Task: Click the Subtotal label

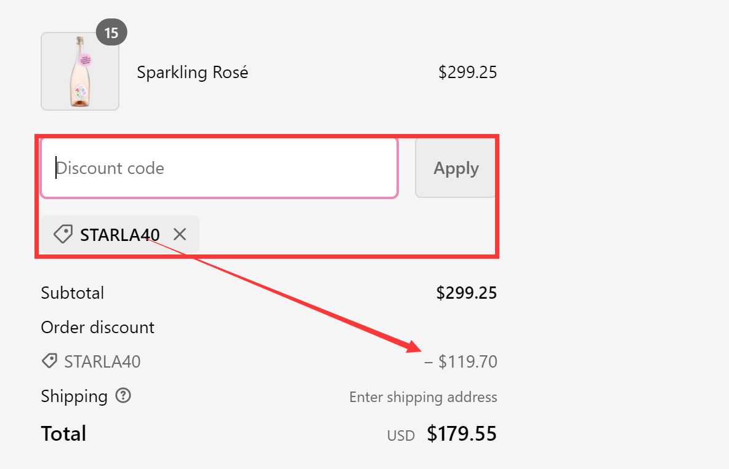Action: point(72,293)
